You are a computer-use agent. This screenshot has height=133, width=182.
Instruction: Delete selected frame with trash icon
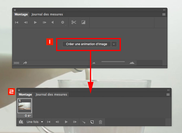101,122
